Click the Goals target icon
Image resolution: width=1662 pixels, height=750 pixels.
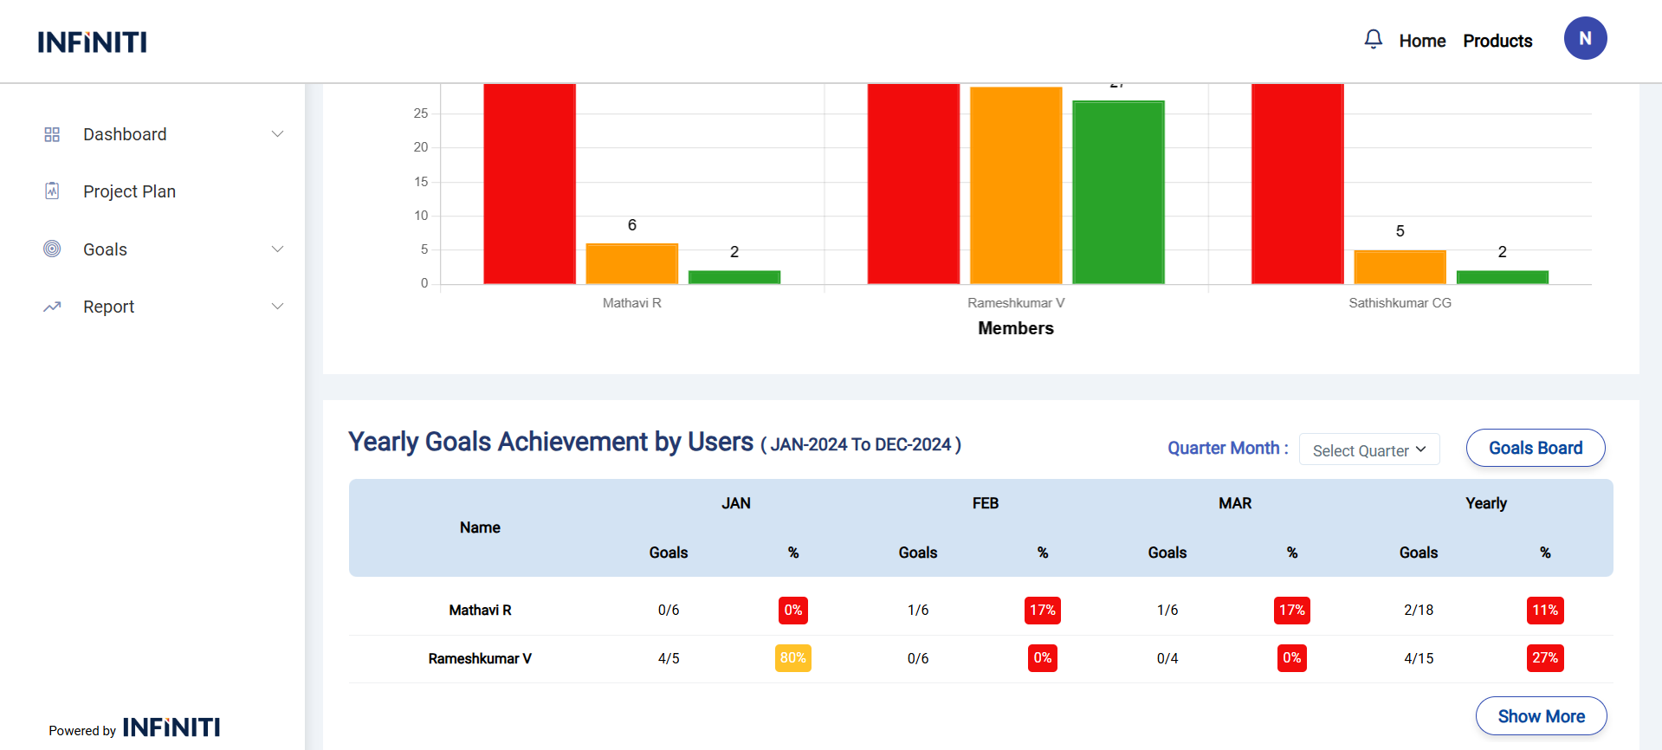[x=52, y=249]
